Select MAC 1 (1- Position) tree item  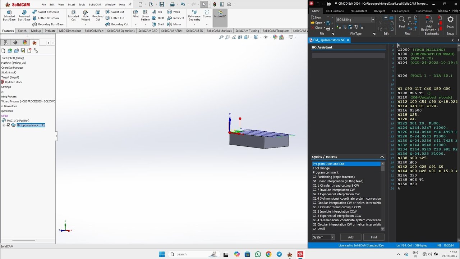(x=15, y=121)
